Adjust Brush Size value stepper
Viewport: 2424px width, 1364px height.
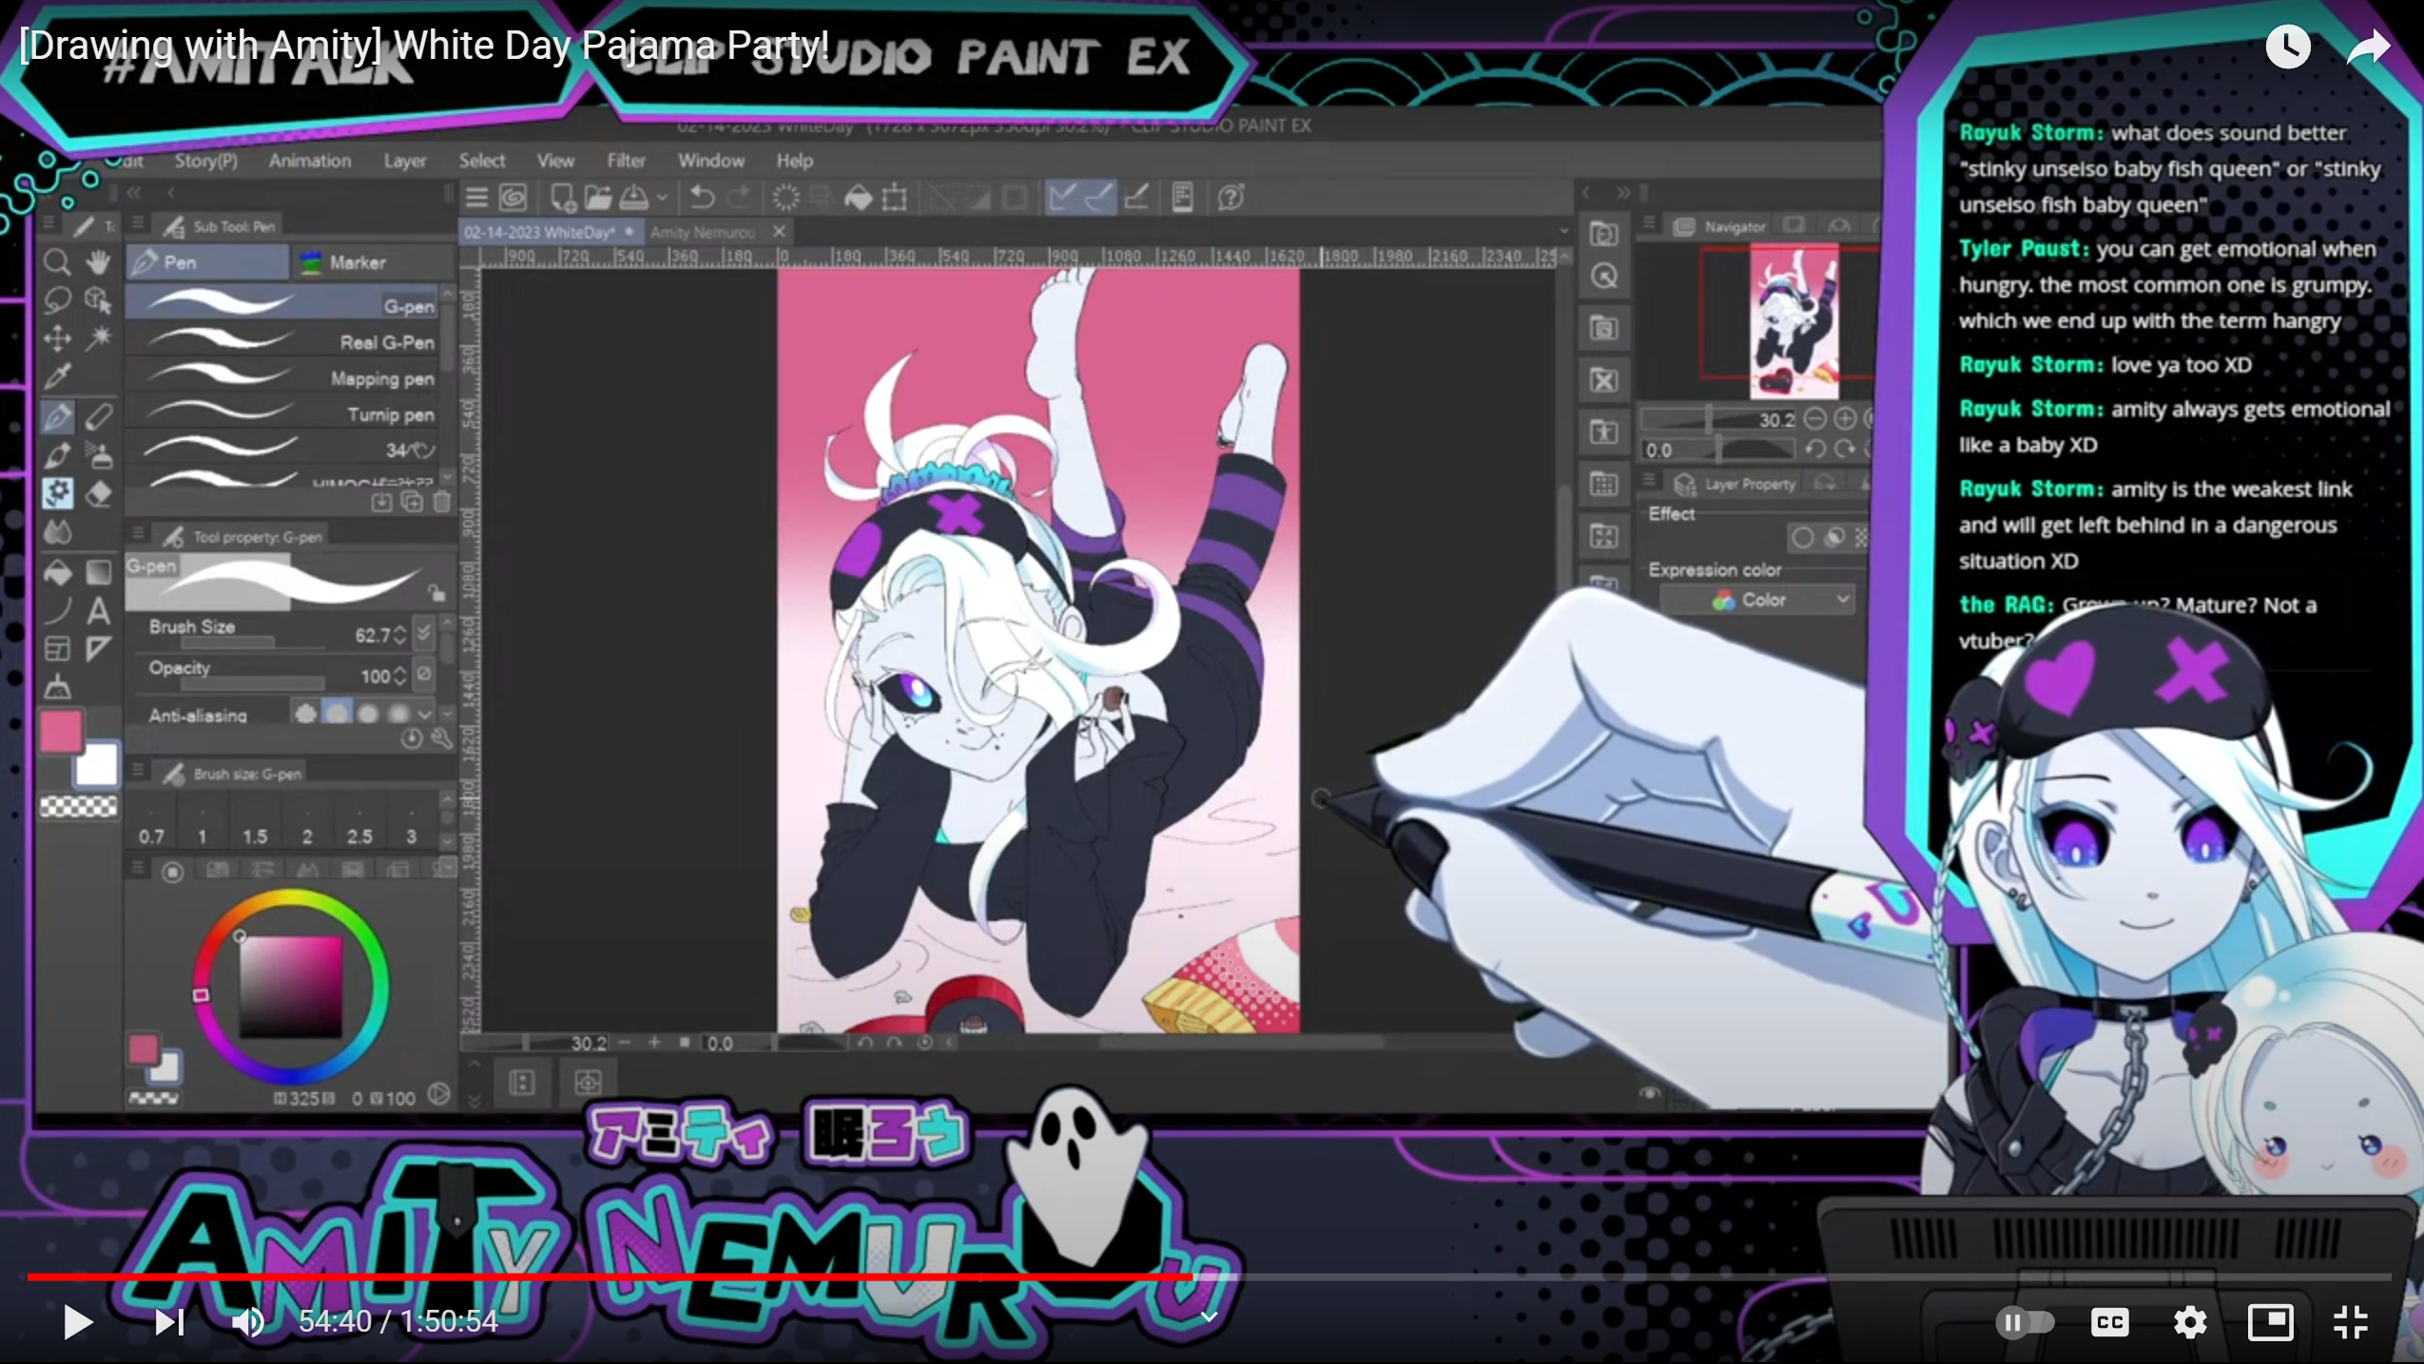point(400,634)
